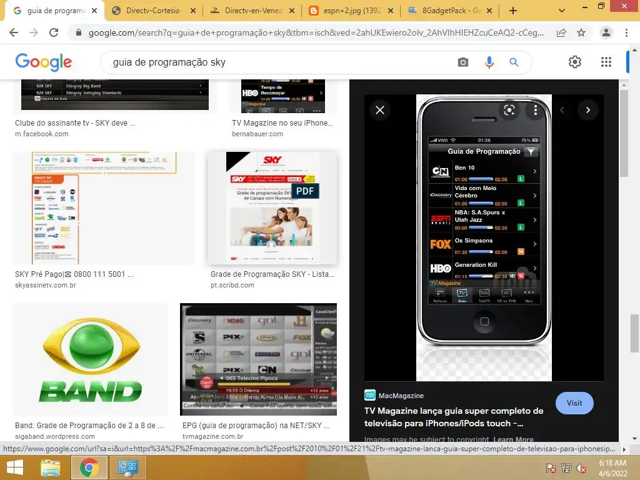Click the muted volume tray icon
The image size is (640, 480).
coord(581,467)
